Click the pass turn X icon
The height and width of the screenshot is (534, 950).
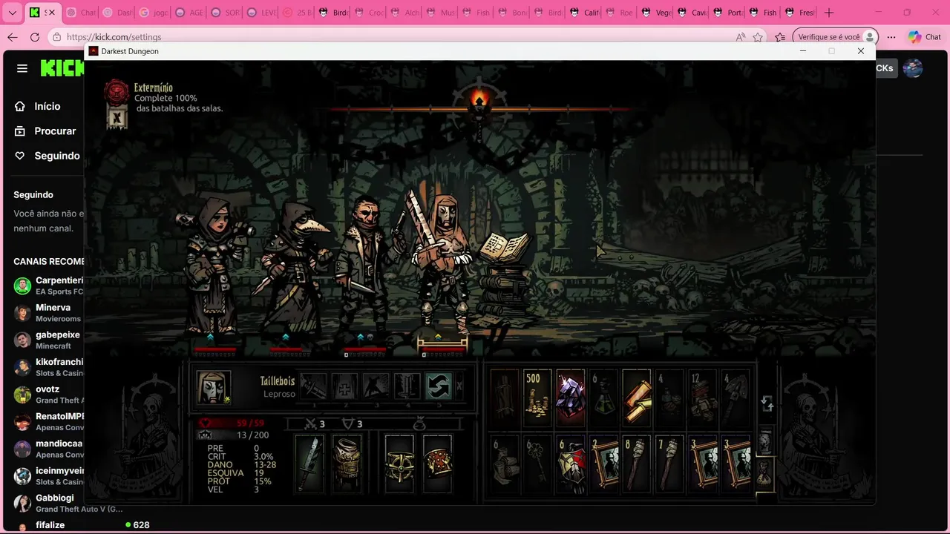(459, 386)
